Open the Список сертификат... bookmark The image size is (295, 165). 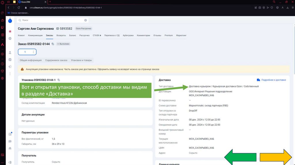click(18, 13)
